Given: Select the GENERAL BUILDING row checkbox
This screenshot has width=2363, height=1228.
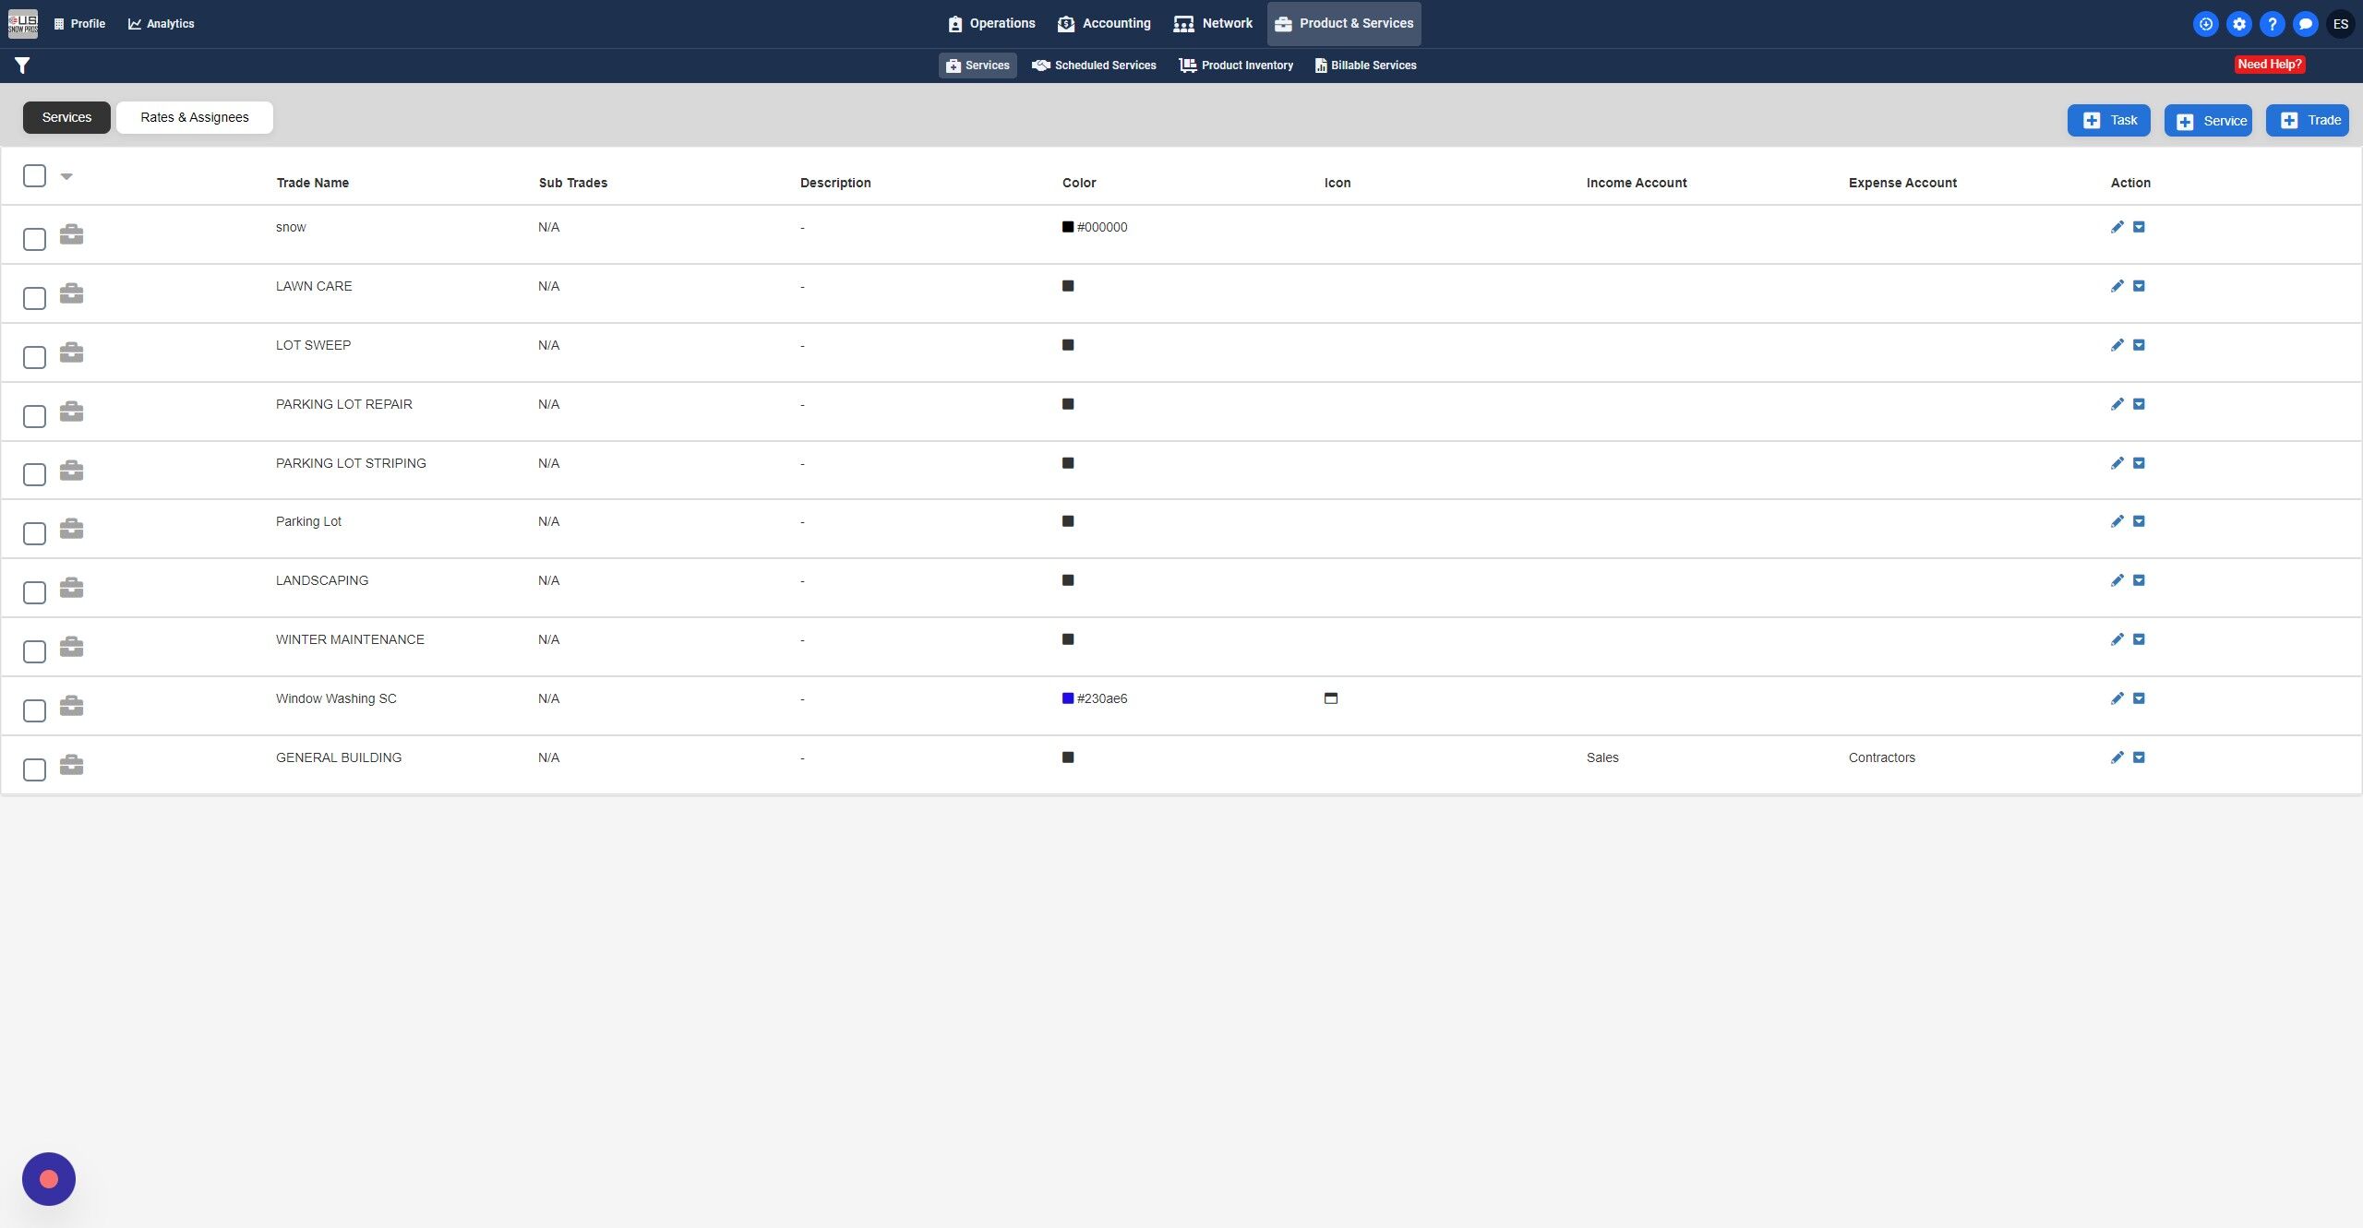Looking at the screenshot, I should [34, 769].
